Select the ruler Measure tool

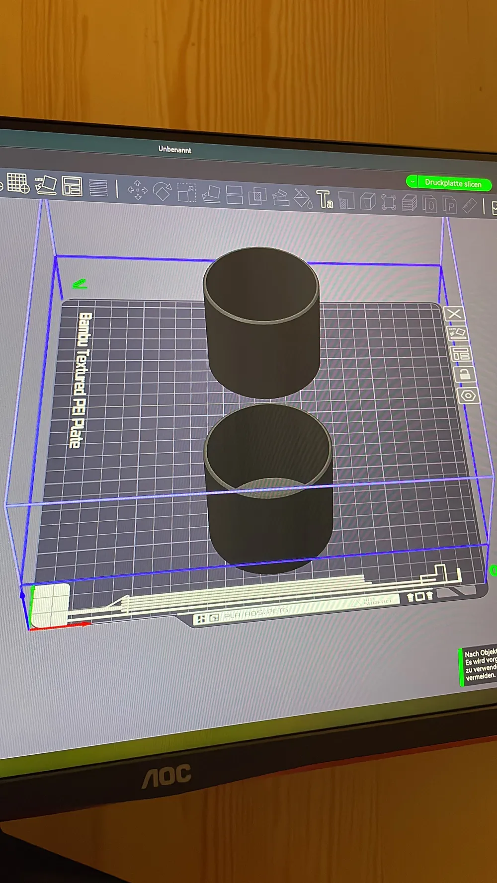[x=469, y=206]
